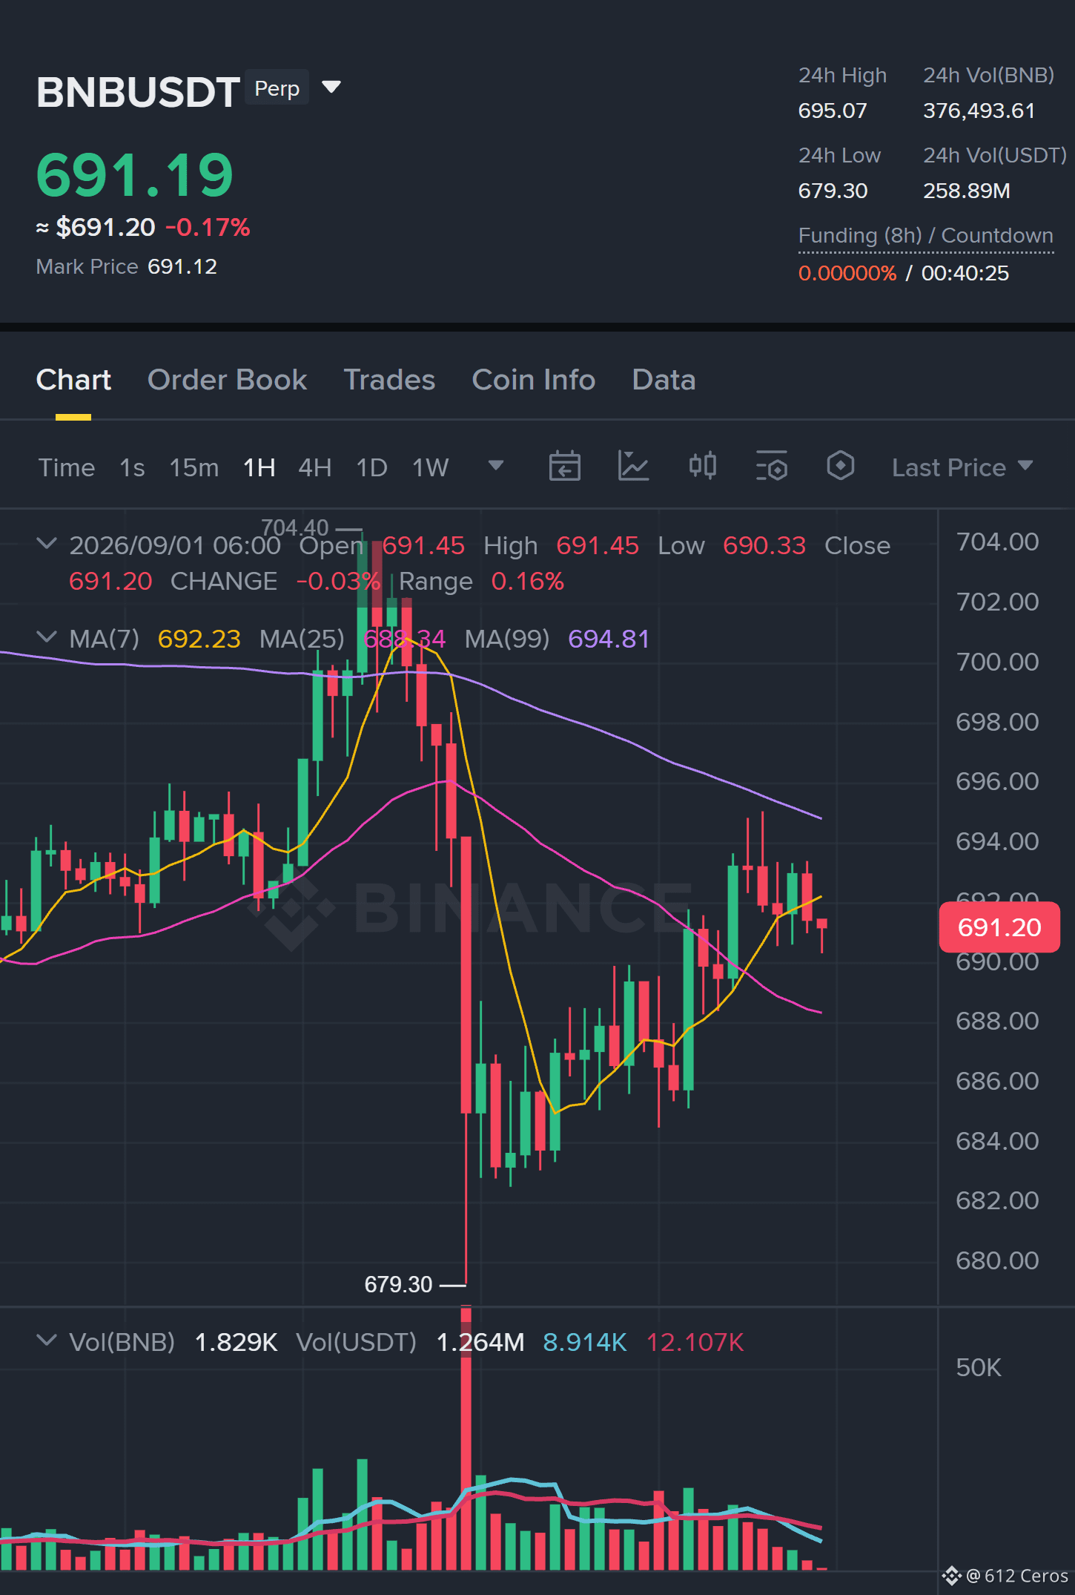
Task: Select the 4H timeframe
Action: [314, 467]
